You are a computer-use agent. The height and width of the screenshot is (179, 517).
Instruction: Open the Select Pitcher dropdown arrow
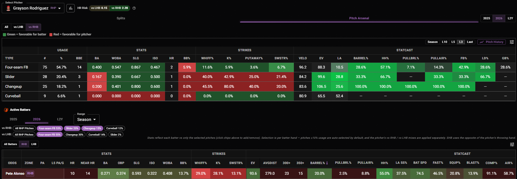[x=60, y=8]
